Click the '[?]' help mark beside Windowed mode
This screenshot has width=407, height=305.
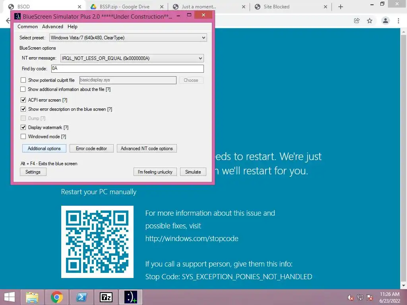point(63,137)
